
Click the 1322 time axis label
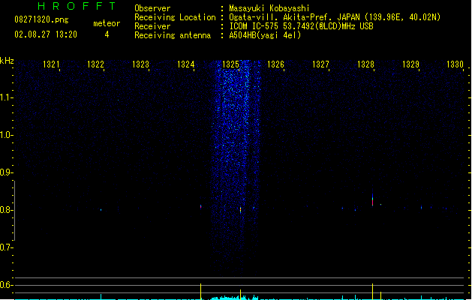point(95,64)
